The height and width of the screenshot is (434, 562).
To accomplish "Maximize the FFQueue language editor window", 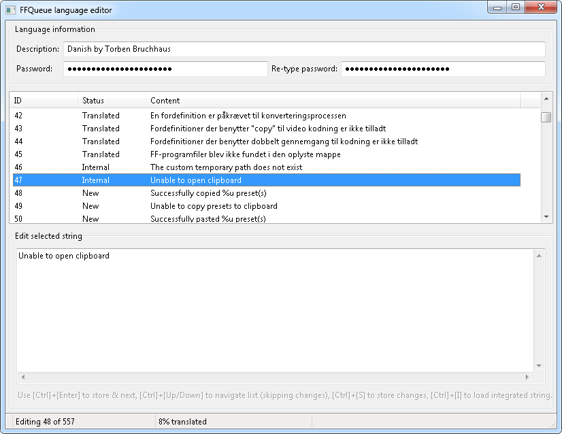I will (516, 7).
